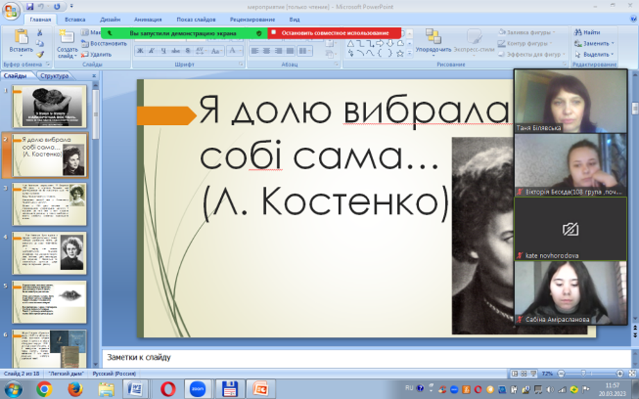Open the Структура tab in slide panel
Screen dimensions: 639x399
pos(54,76)
